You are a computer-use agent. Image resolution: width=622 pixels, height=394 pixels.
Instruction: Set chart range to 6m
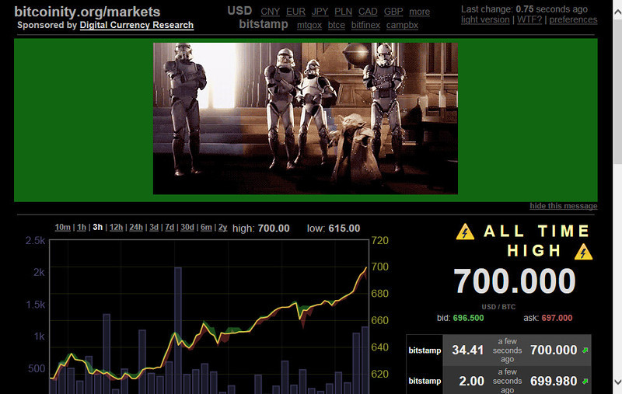206,227
